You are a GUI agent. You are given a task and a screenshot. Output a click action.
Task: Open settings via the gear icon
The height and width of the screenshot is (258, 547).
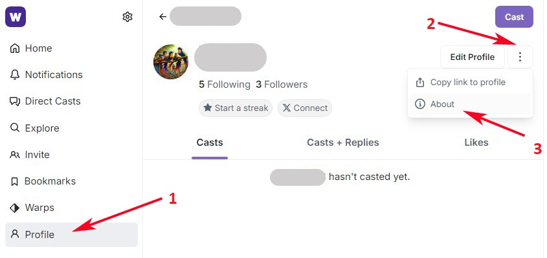pyautogui.click(x=128, y=17)
